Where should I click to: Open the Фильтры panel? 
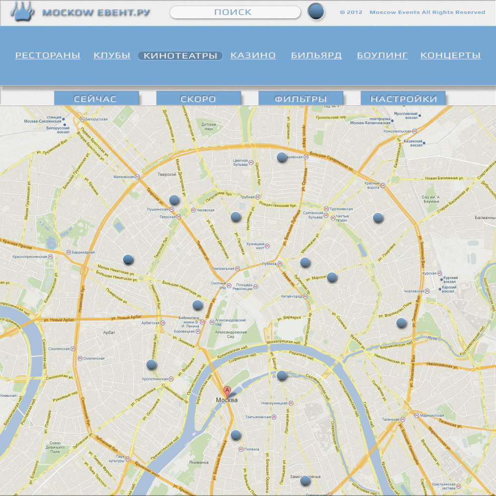(301, 99)
